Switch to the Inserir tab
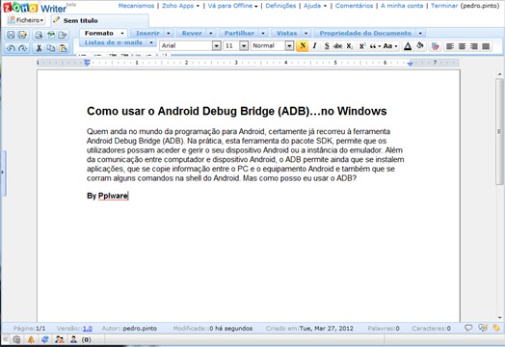The height and width of the screenshot is (347, 505). 147,33
